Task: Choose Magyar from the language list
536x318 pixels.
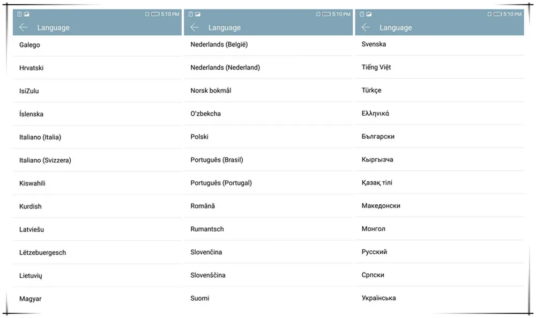Action: pos(97,299)
